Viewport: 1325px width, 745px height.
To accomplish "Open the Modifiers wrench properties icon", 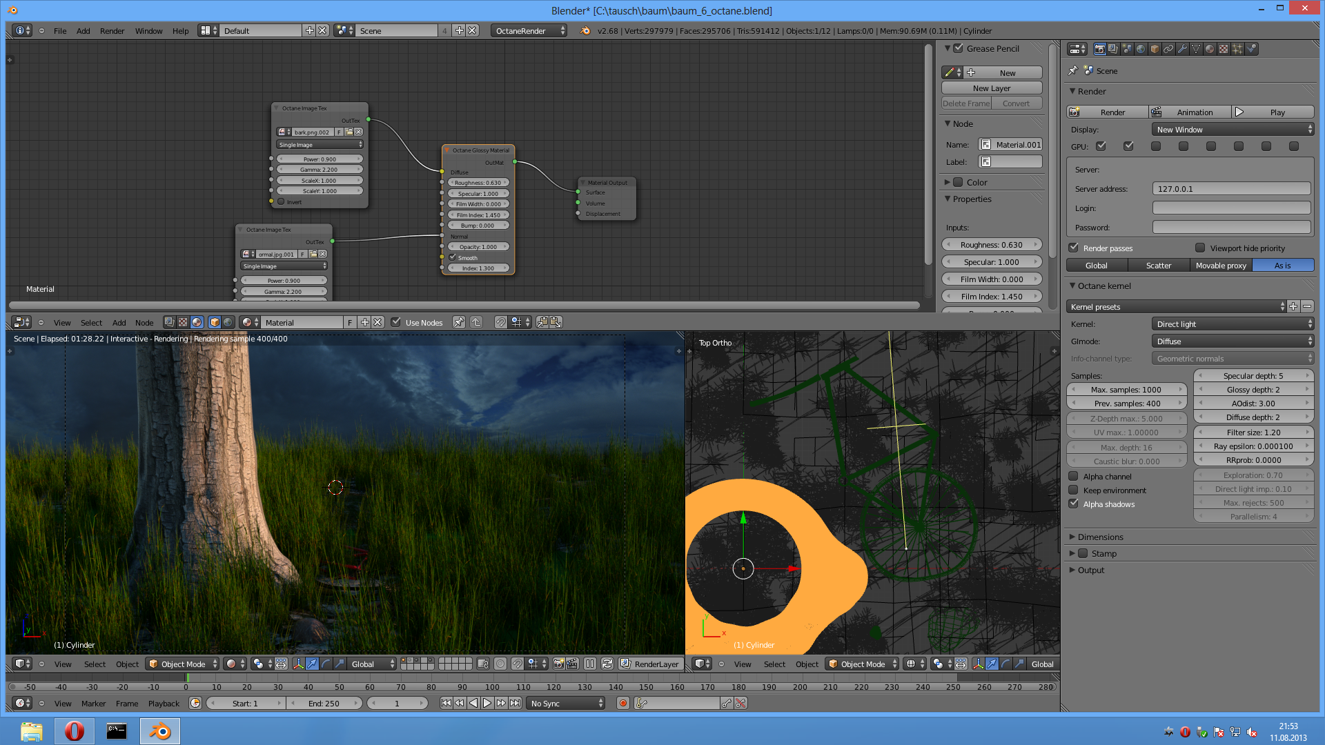I will (x=1182, y=49).
